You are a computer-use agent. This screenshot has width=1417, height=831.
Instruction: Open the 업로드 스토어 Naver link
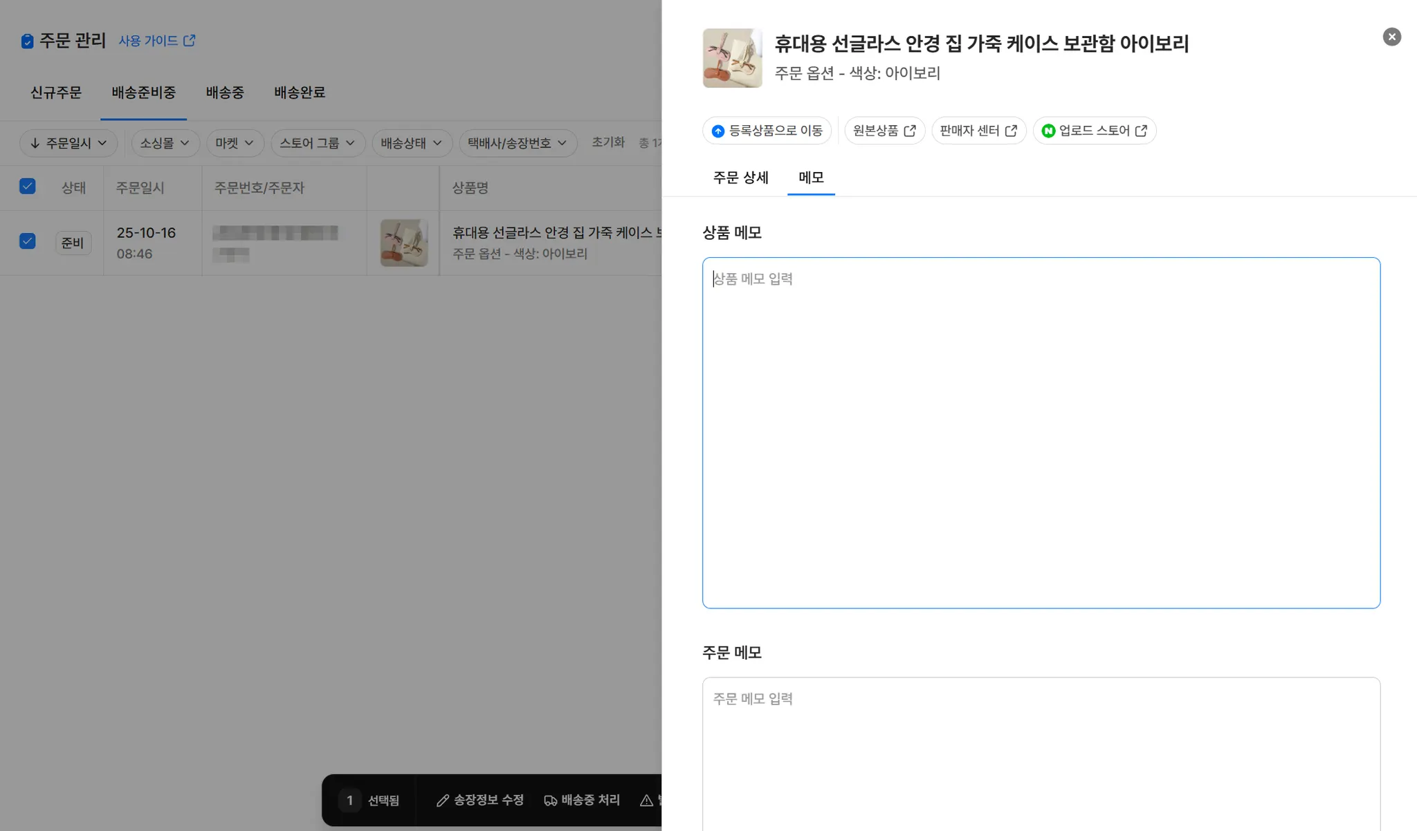pyautogui.click(x=1094, y=131)
